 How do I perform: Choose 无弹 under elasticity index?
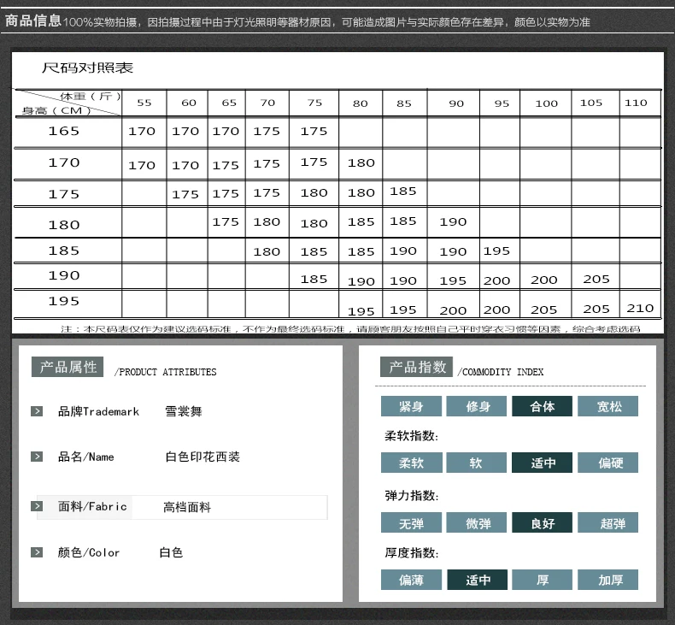click(411, 523)
